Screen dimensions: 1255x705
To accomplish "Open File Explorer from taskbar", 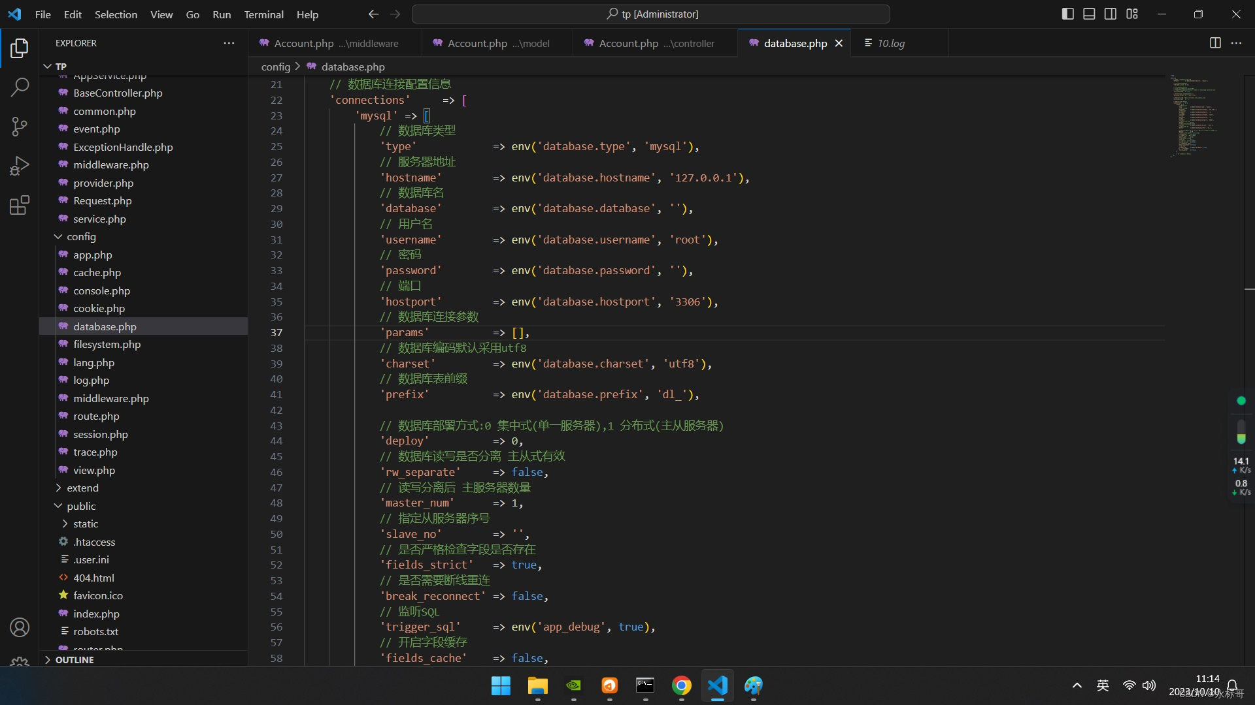I will (x=537, y=685).
